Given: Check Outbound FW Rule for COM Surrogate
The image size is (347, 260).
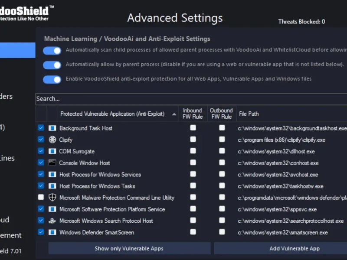Looking at the screenshot, I should (x=222, y=151).
